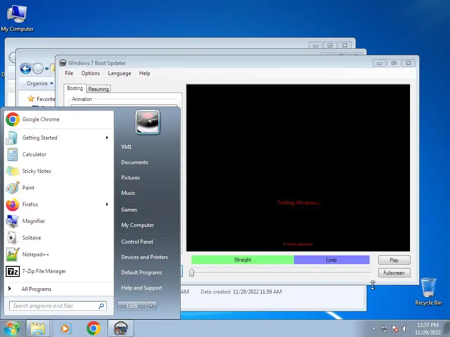450x337 pixels.
Task: Open Solitaire from Start menu
Action: 59,237
